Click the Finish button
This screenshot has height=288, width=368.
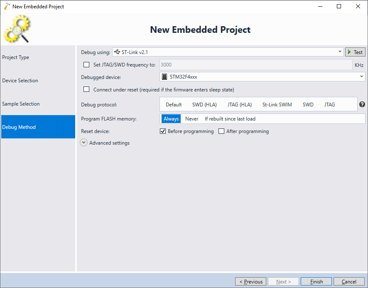[316, 281]
